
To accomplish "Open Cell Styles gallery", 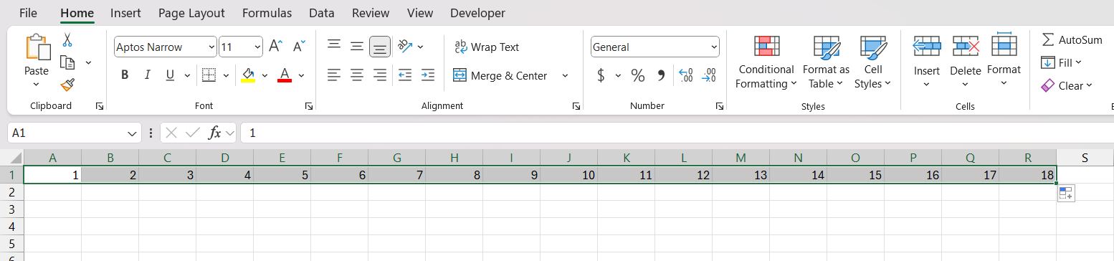I will (873, 62).
